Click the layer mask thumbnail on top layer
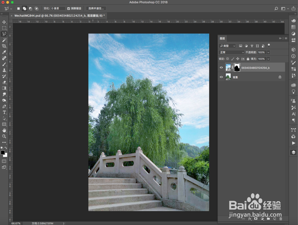The width and height of the screenshot is (298, 225). click(x=237, y=67)
